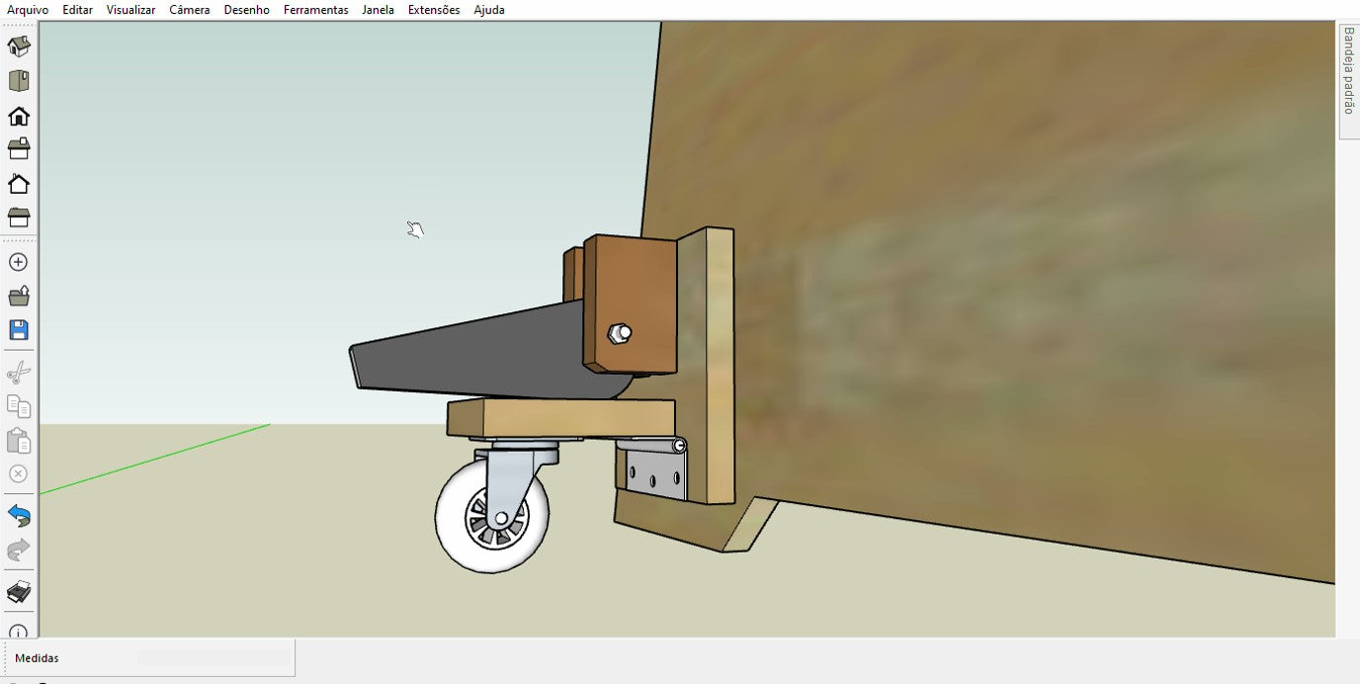Open the Arquivo menu
The image size is (1360, 684).
pyautogui.click(x=28, y=10)
